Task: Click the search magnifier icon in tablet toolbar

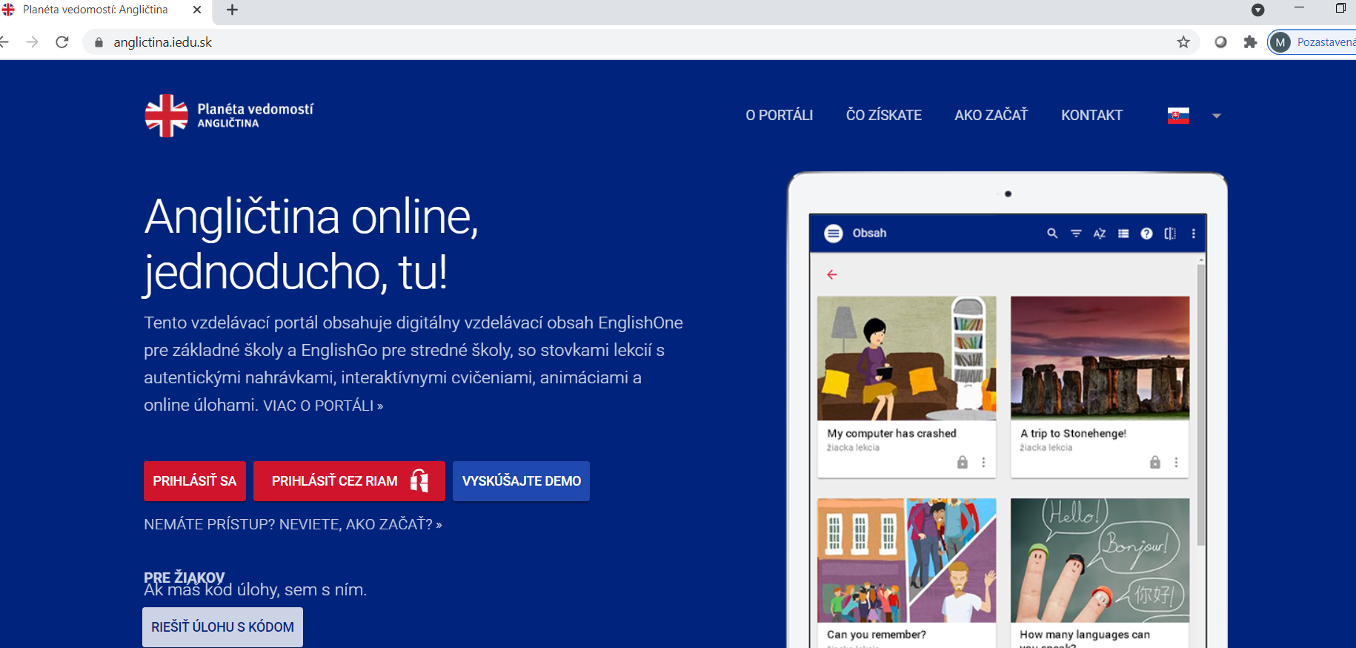Action: point(1052,234)
